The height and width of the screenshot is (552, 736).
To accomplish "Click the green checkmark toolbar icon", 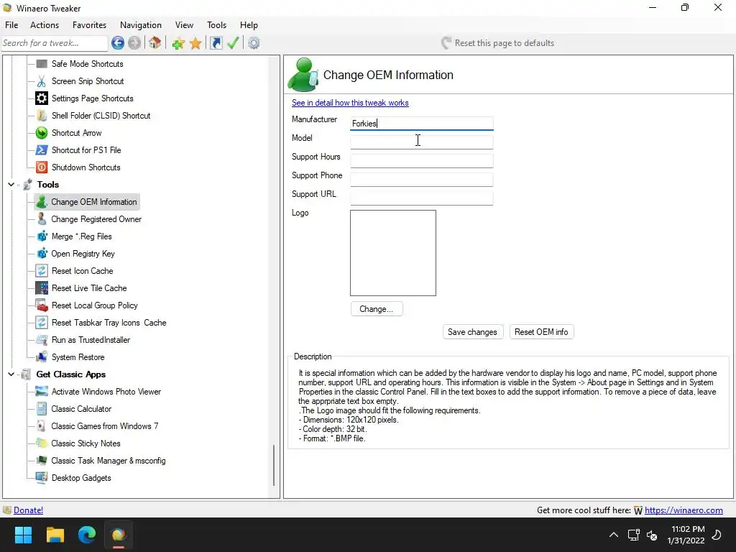I will (233, 43).
